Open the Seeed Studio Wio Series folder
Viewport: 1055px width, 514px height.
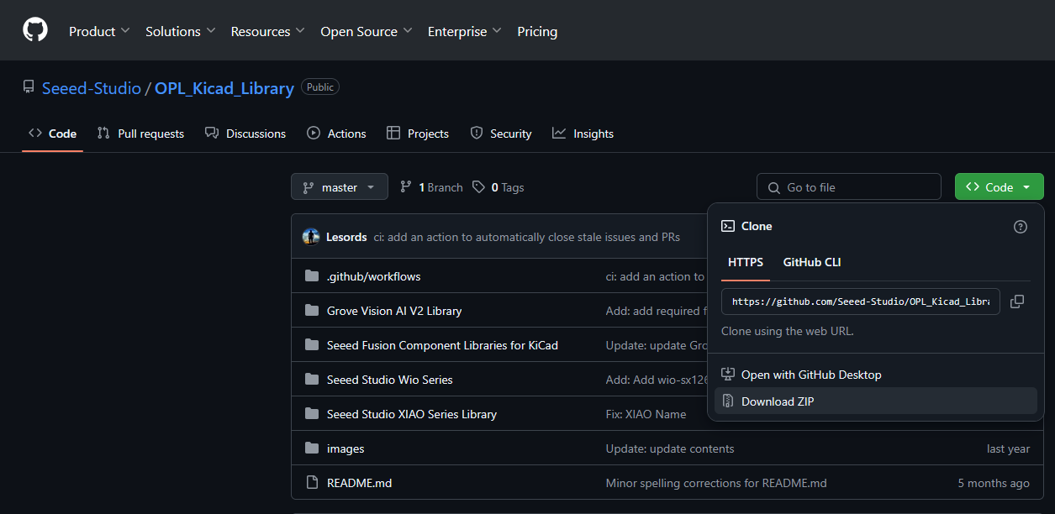390,380
